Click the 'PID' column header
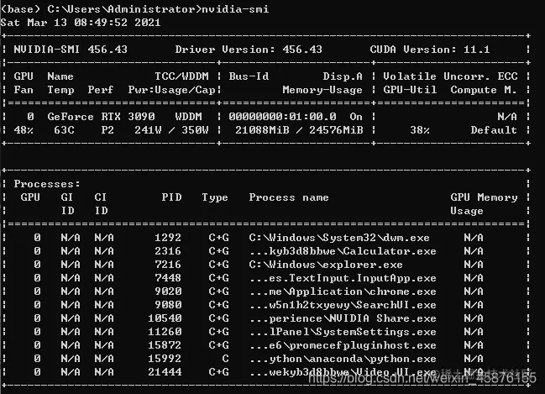 [x=171, y=197]
